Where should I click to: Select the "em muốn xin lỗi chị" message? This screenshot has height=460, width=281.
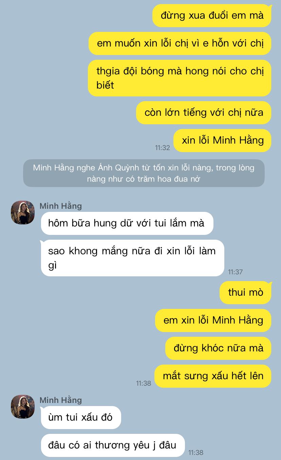tap(180, 43)
